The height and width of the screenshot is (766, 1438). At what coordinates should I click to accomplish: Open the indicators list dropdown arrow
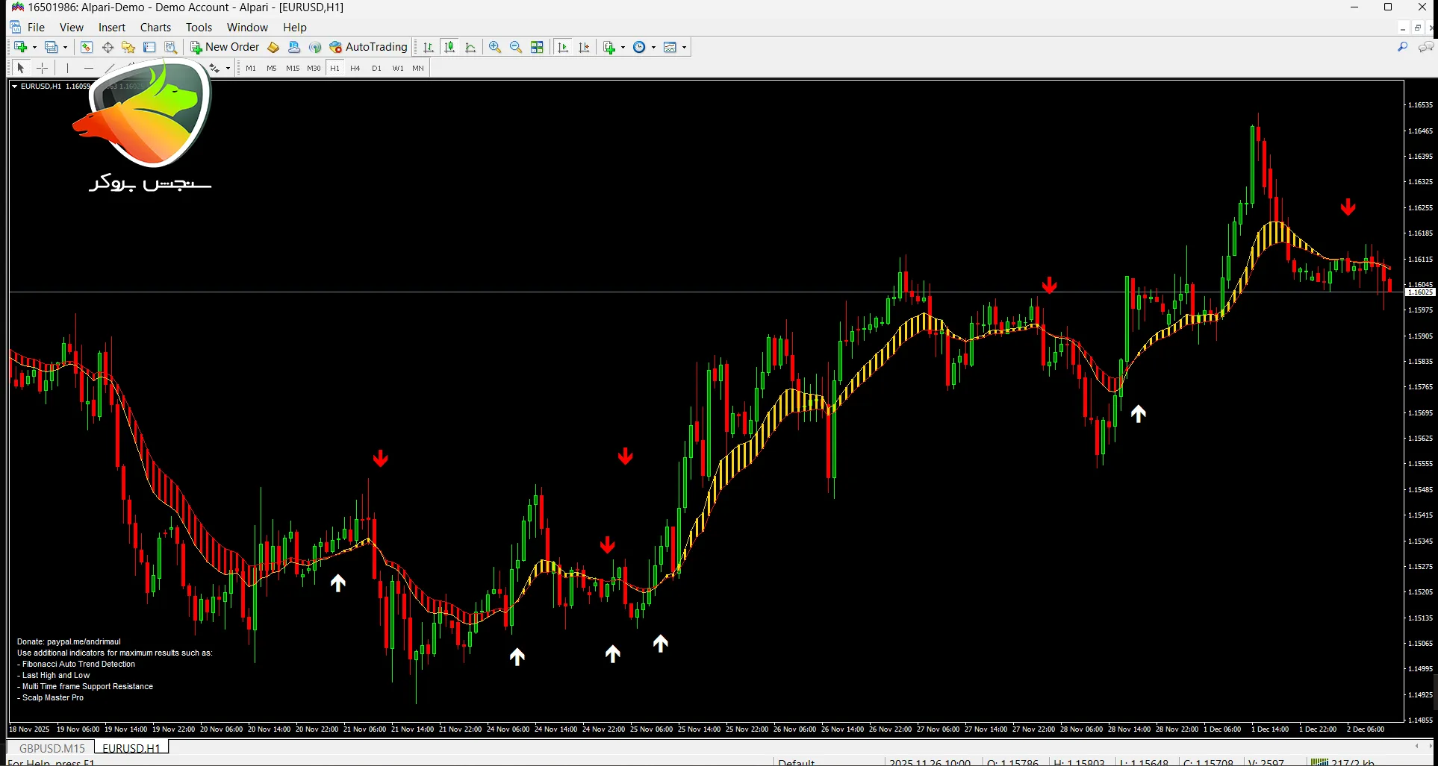coord(623,47)
